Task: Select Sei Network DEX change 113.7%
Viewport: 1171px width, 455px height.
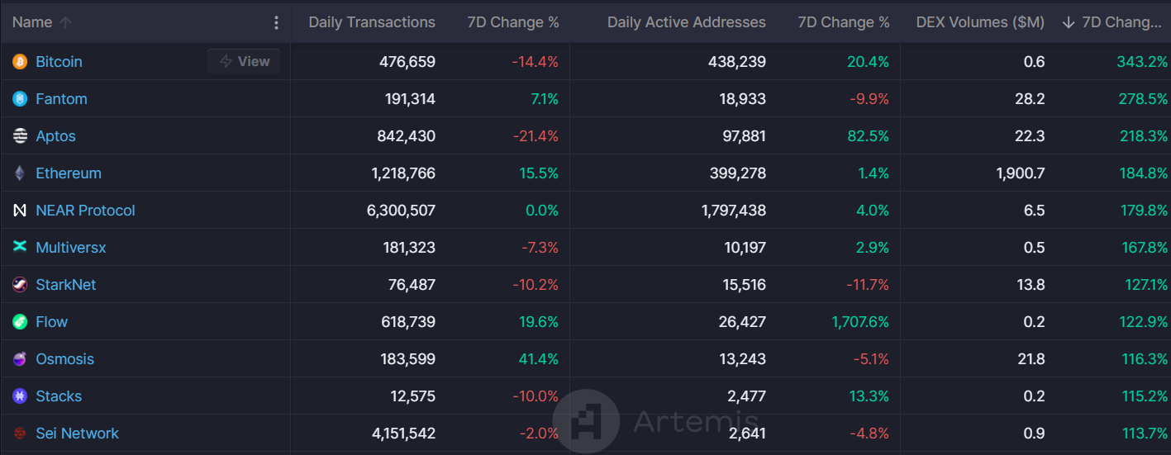Action: [x=1145, y=434]
